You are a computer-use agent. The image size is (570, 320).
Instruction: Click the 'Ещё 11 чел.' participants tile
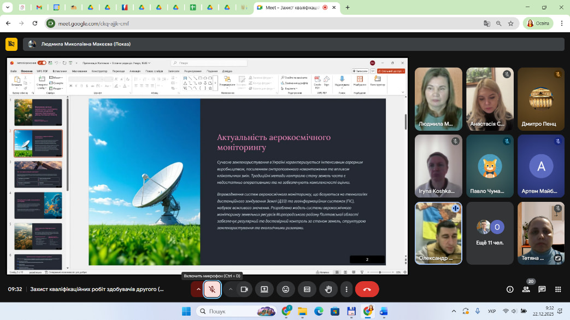[490, 233]
